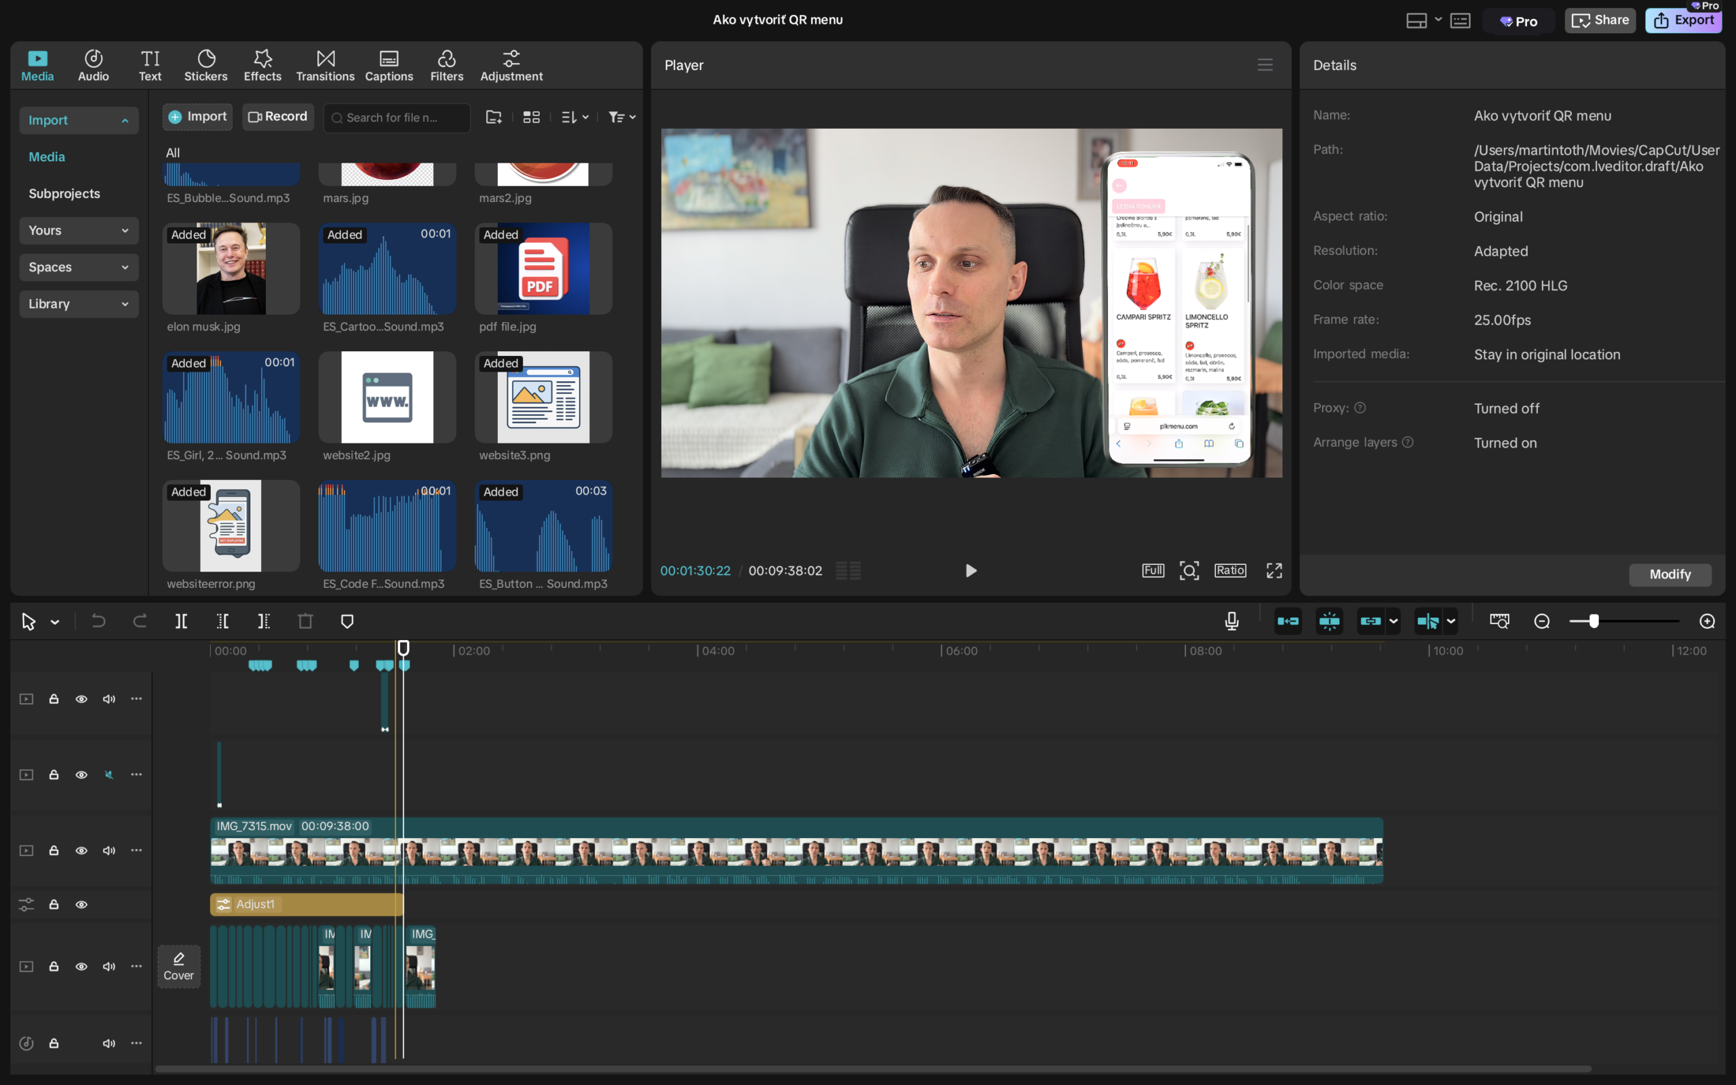Toggle main track magnet

pyautogui.click(x=1288, y=621)
